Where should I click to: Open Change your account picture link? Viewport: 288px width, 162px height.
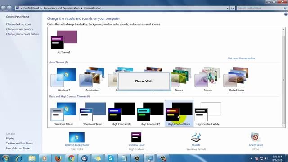pyautogui.click(x=22, y=34)
